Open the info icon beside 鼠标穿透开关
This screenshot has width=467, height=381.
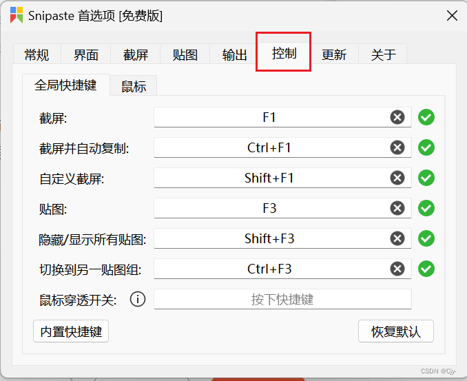pos(138,299)
